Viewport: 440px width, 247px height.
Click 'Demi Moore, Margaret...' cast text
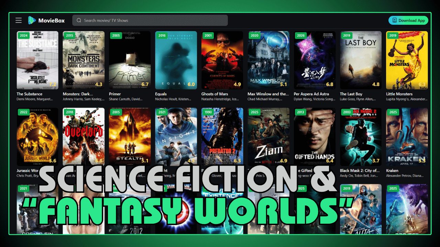[x=35, y=99]
